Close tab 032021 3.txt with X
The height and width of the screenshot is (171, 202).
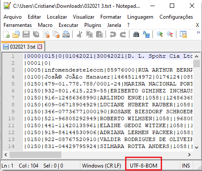(40, 47)
